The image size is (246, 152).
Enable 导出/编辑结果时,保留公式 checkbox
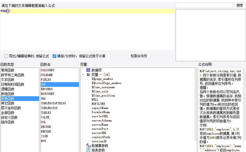pos(6,56)
